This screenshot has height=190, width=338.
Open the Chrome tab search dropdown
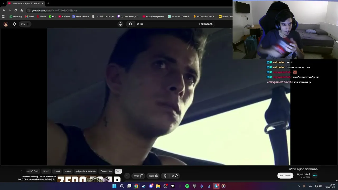pos(3,3)
